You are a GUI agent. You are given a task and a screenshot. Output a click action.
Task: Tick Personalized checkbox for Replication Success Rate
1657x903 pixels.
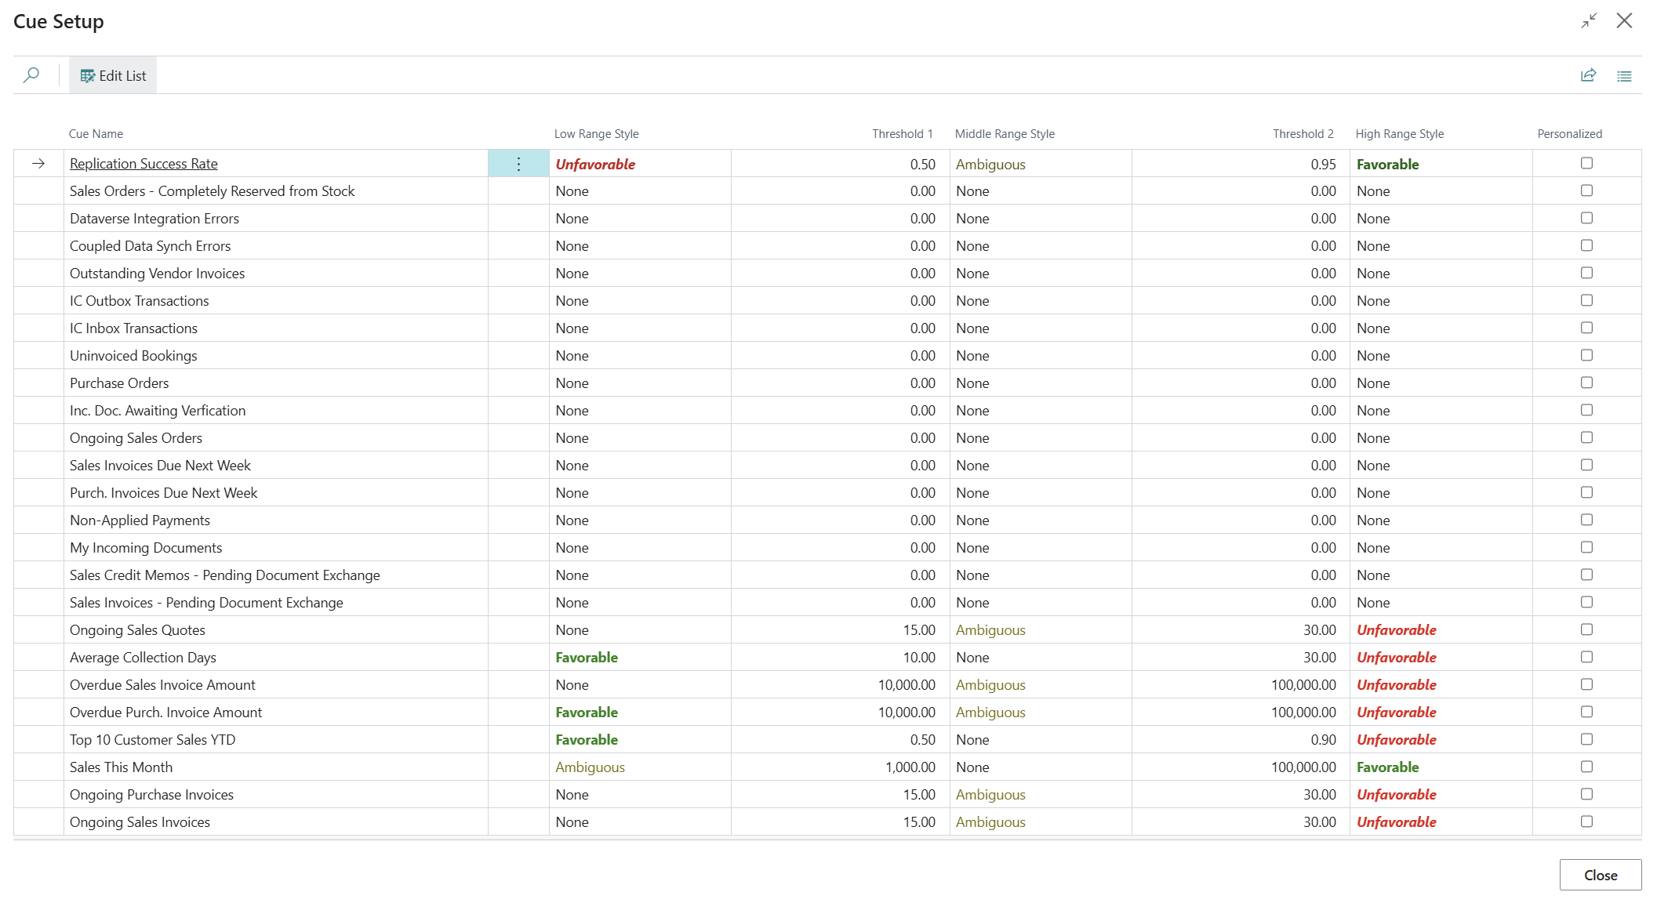coord(1586,163)
